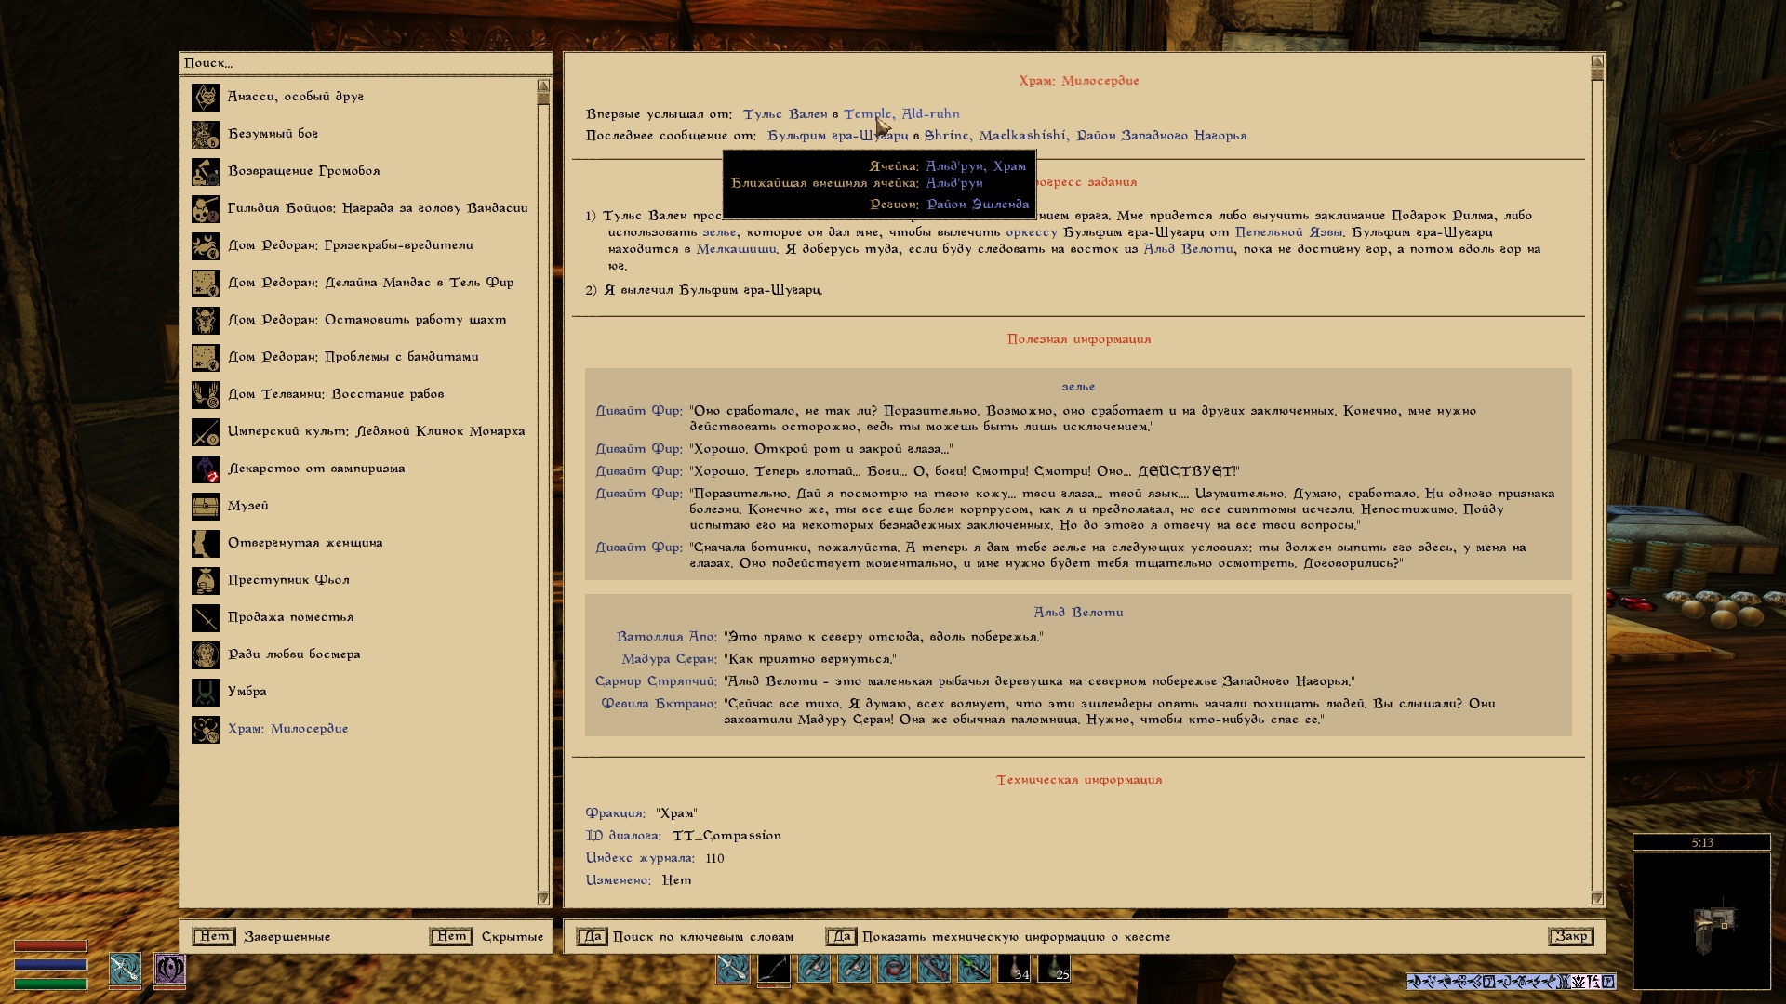Toggle showing technical quest information
This screenshot has height=1004, width=1786.
pyautogui.click(x=841, y=936)
